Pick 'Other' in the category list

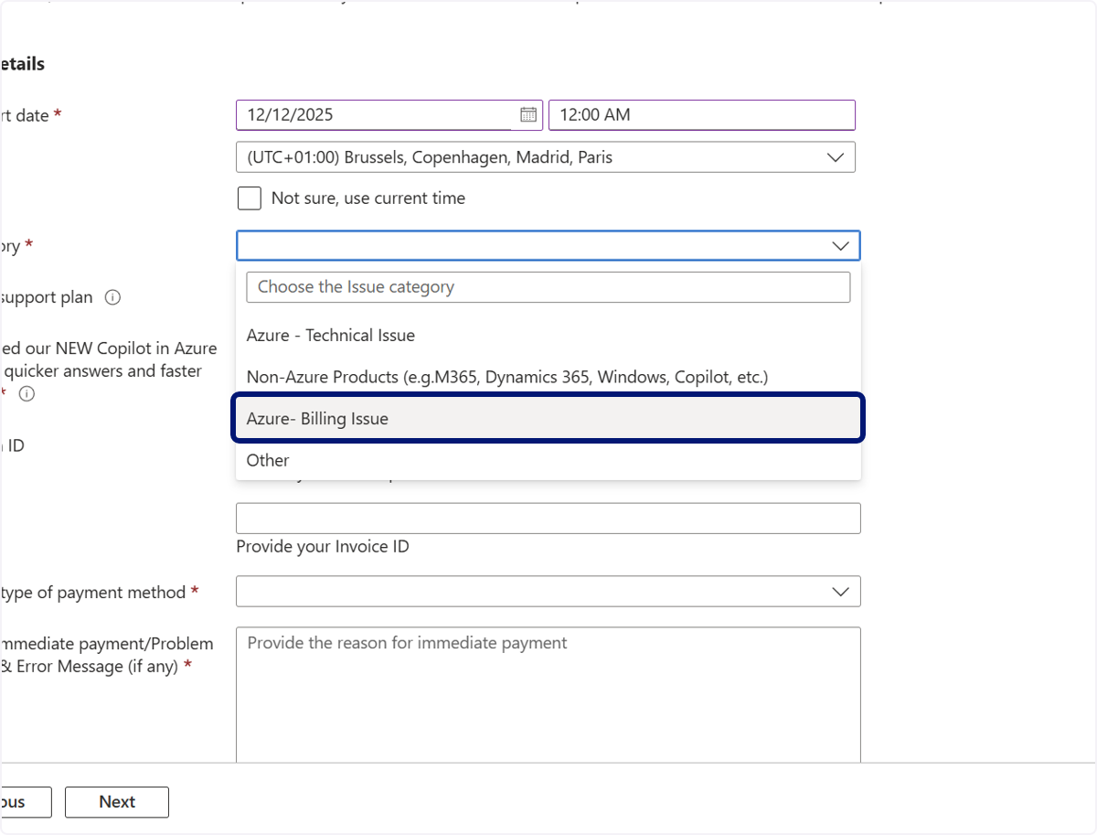[x=548, y=460]
